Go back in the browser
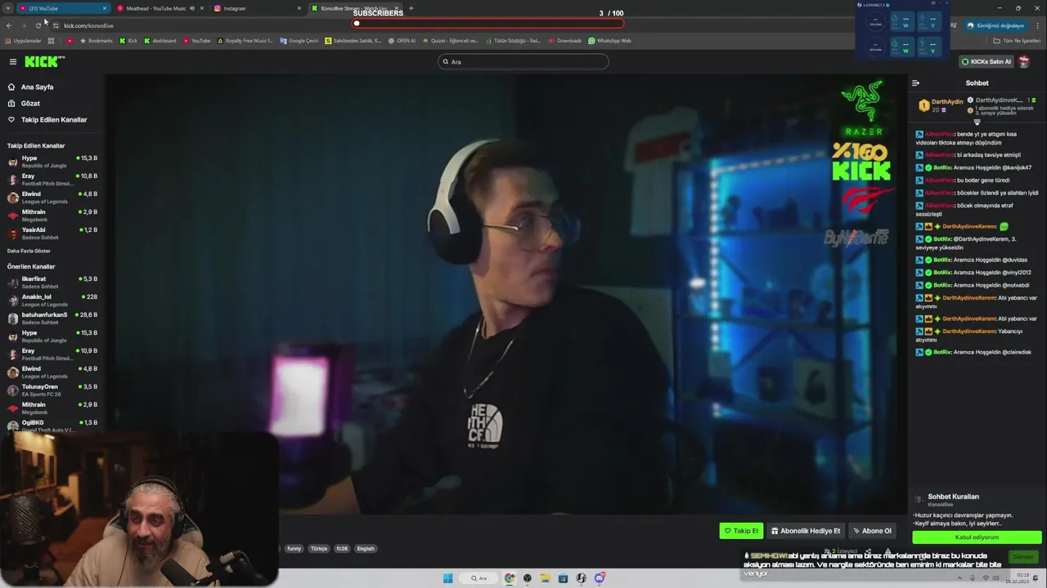 point(9,25)
